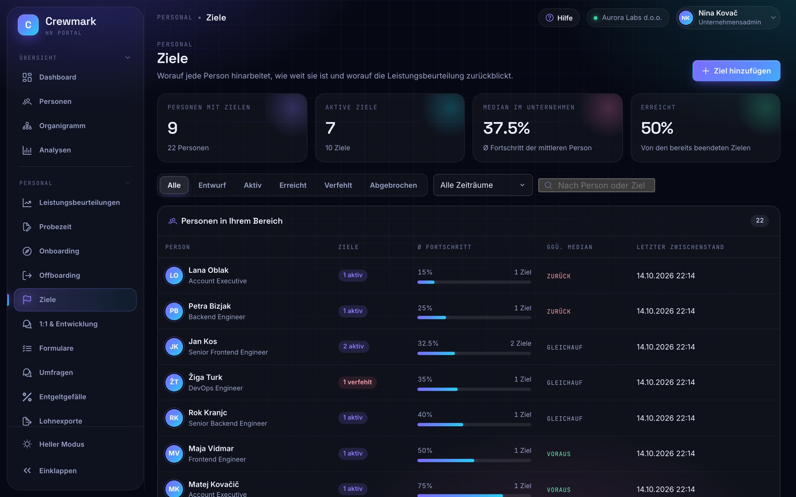The height and width of the screenshot is (497, 796).
Task: Click the Personen people icon in sidebar
Action: [x=27, y=101]
